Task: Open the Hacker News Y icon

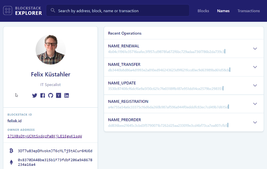Action: (58, 95)
